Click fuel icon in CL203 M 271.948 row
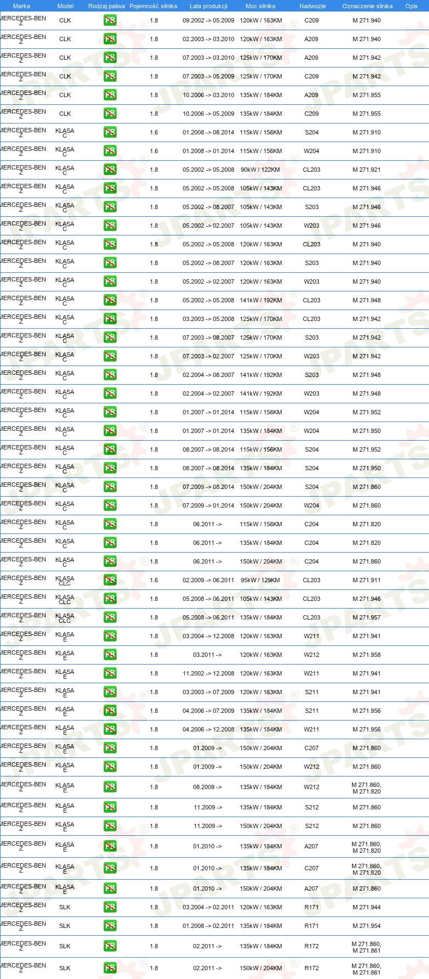 tap(110, 301)
